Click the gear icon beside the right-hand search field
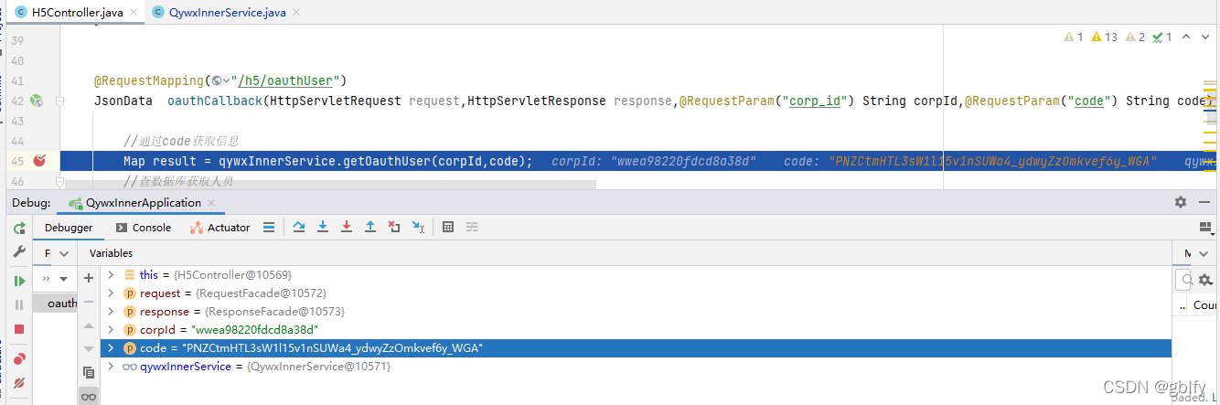Screen dimensions: 1220x405 (1205, 281)
